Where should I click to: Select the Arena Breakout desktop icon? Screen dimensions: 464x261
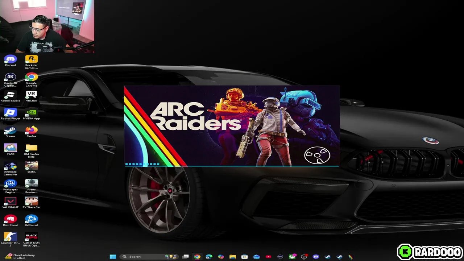31,187
